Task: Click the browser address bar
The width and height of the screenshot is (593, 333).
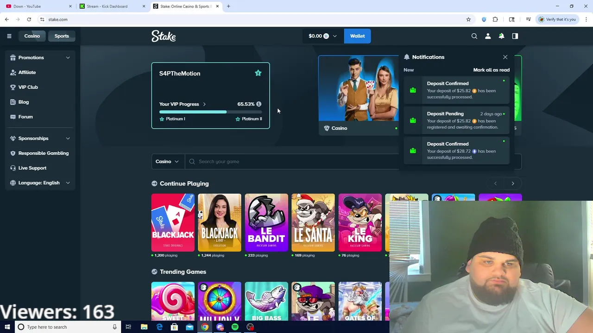Action: [250, 19]
